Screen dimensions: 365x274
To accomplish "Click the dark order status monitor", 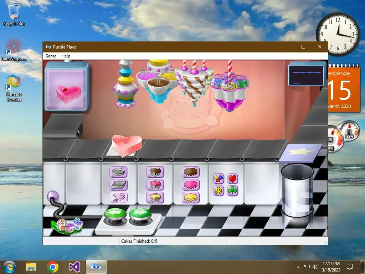I will [x=306, y=75].
